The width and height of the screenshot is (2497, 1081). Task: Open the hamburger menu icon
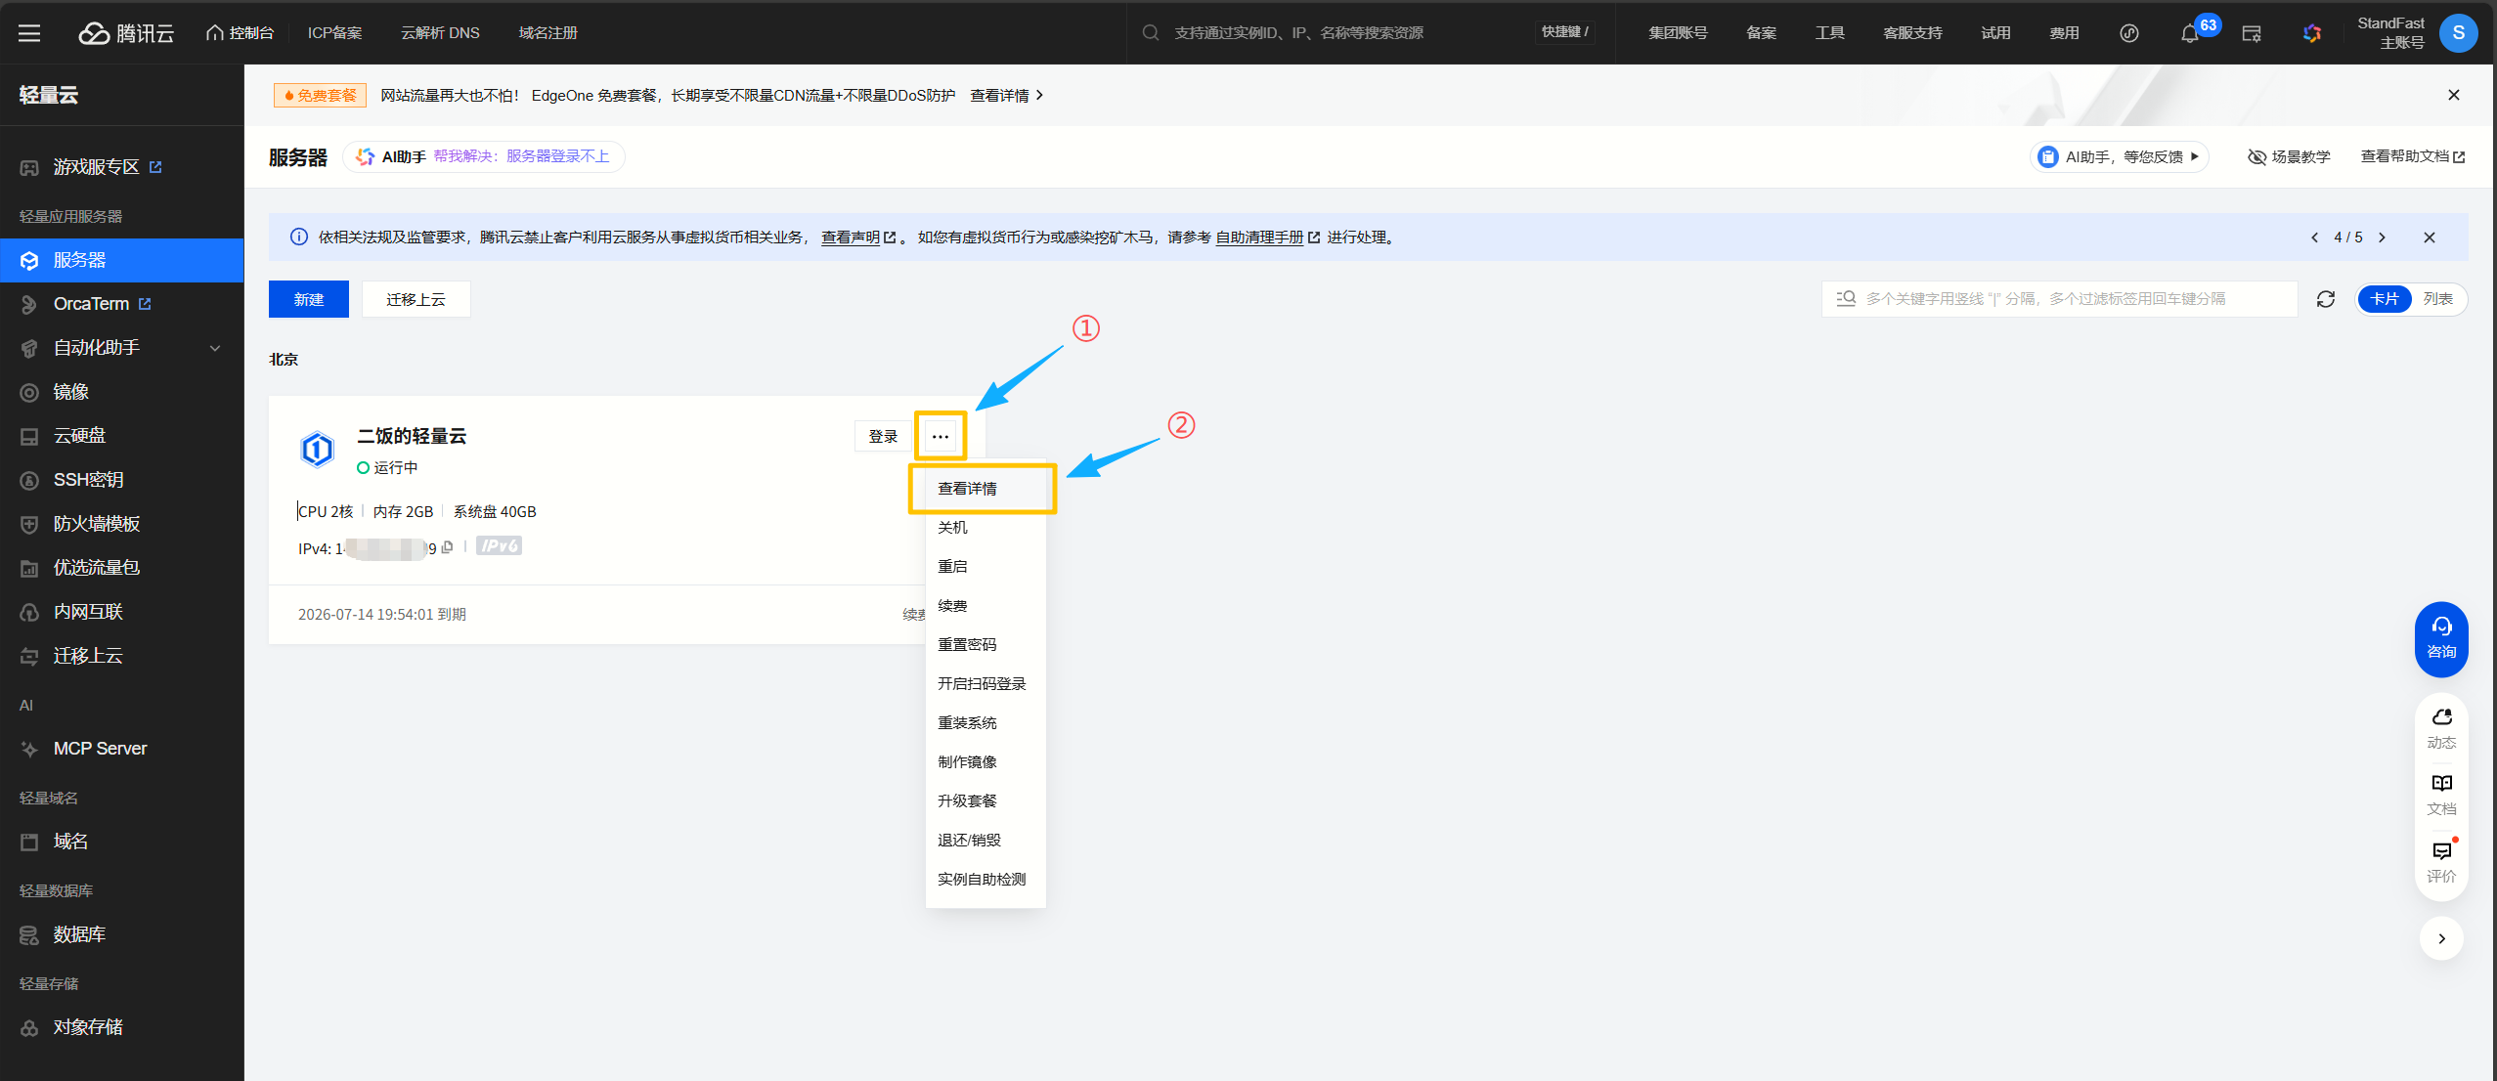tap(29, 33)
